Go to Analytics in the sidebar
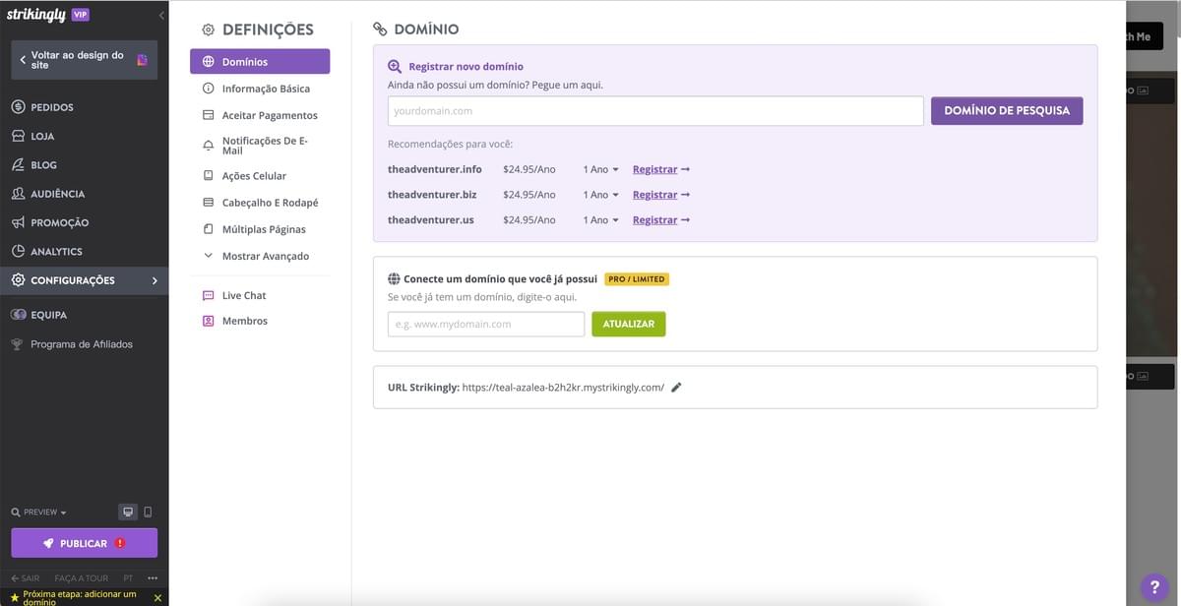This screenshot has width=1181, height=606. coord(56,252)
